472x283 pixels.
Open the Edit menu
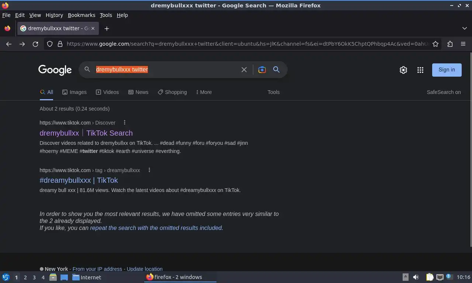pos(20,15)
